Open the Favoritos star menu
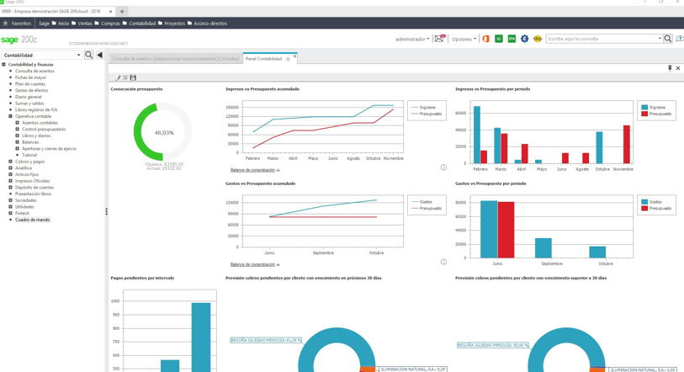 (x=17, y=23)
